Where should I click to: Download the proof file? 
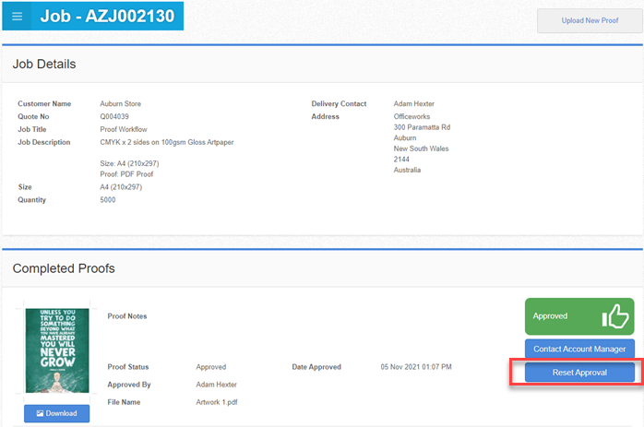coord(56,413)
